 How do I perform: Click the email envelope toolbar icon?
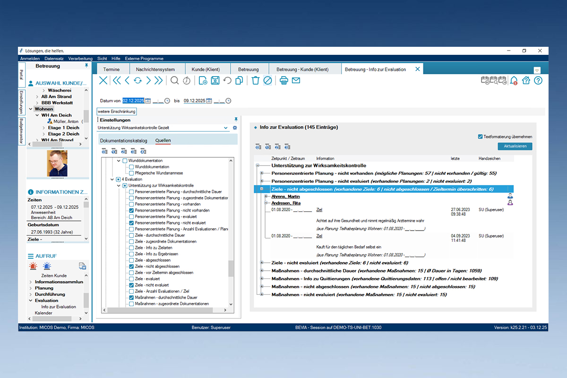[296, 80]
